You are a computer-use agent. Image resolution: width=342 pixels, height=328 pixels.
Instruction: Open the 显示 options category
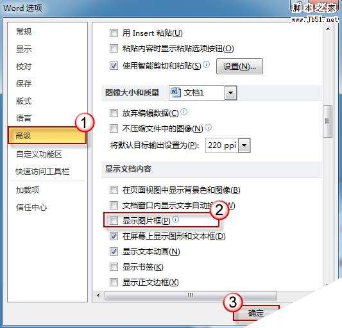(x=24, y=49)
